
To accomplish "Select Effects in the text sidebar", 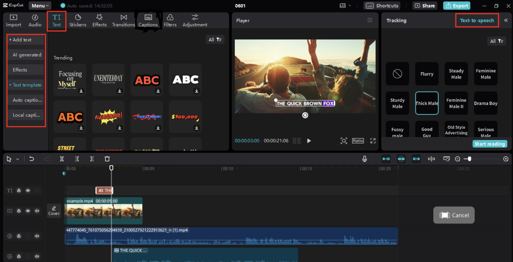I will click(x=26, y=70).
